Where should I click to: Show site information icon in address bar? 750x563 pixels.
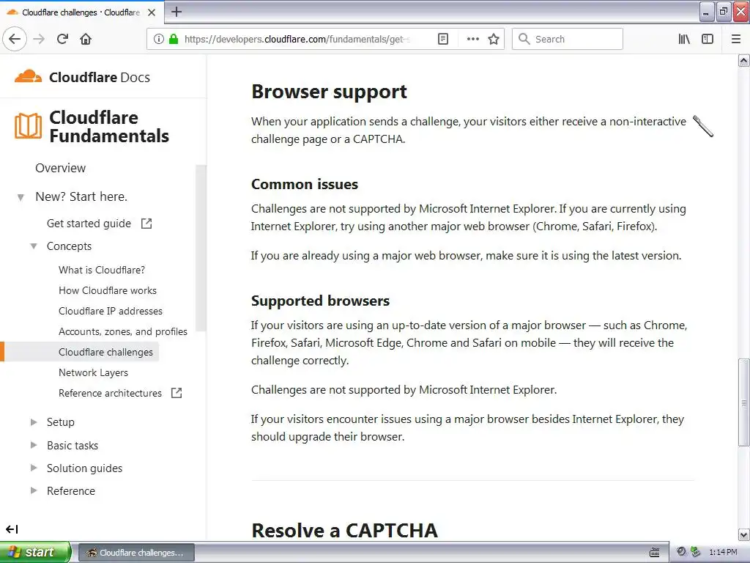[159, 39]
